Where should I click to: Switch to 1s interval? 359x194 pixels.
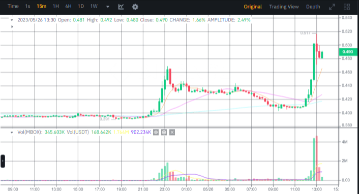click(x=27, y=7)
